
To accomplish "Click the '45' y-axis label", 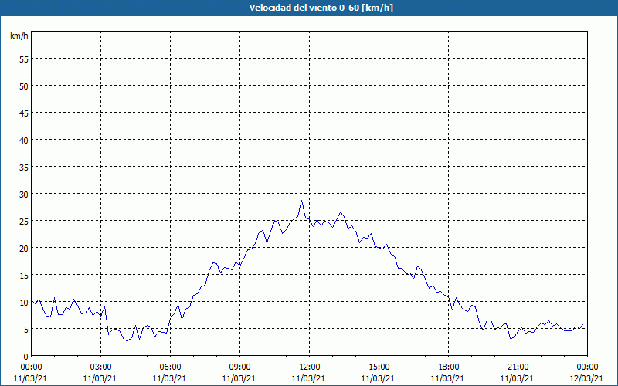I will (x=24, y=113).
